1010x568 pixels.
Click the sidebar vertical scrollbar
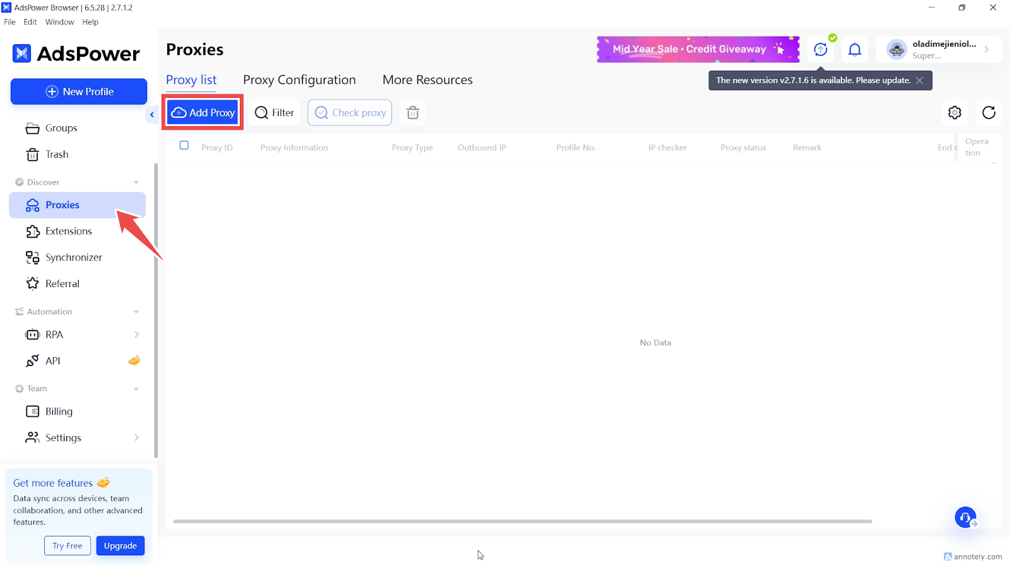[x=156, y=311]
